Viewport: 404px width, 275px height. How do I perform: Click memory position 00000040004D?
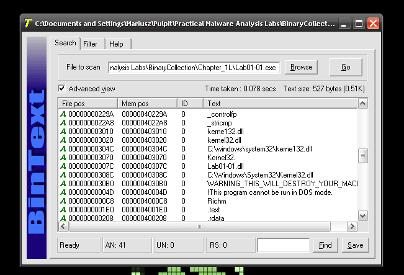pyautogui.click(x=144, y=192)
